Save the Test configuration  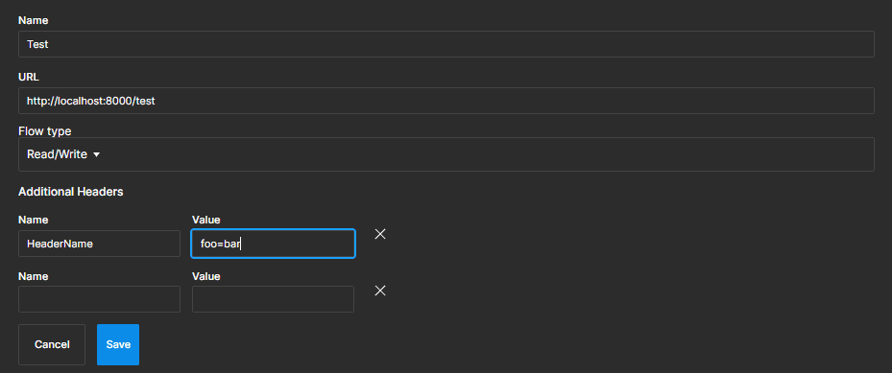(x=118, y=344)
